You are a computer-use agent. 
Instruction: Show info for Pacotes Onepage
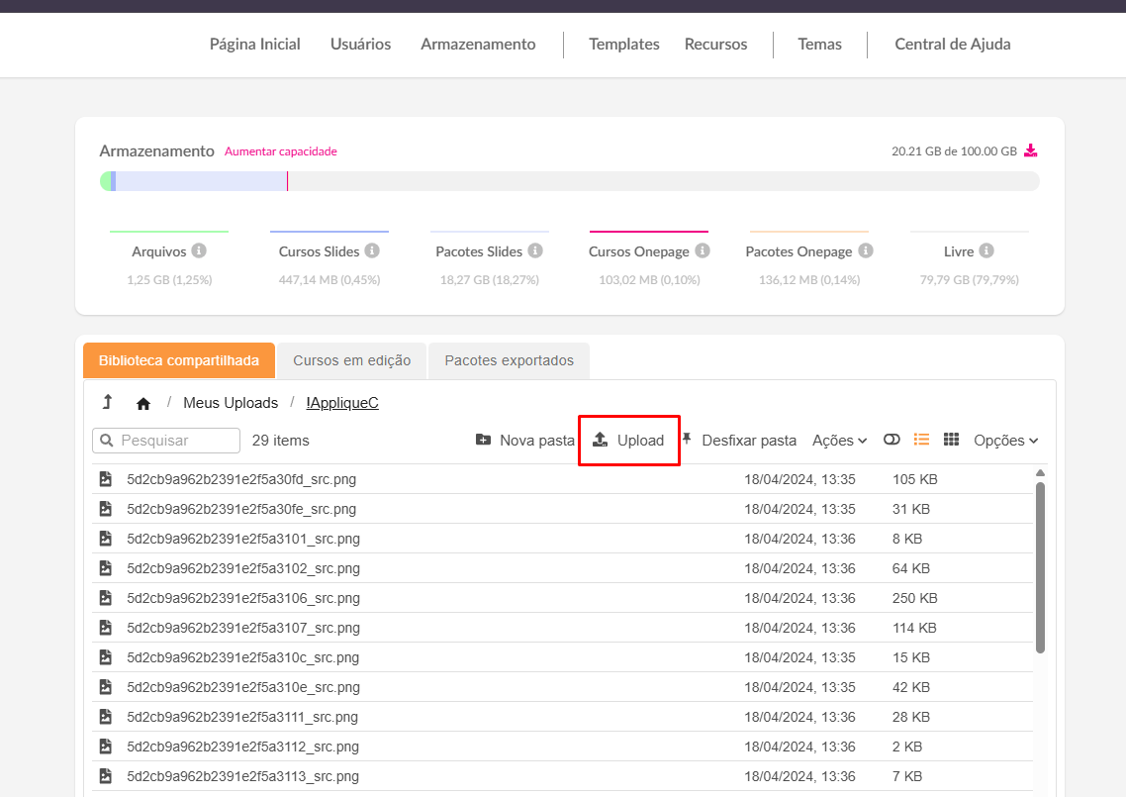[x=866, y=251]
